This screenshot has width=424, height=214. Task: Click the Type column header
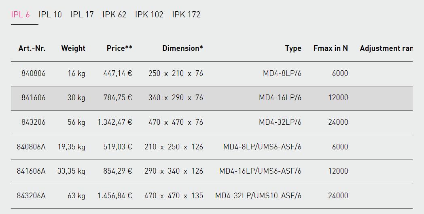[293, 48]
